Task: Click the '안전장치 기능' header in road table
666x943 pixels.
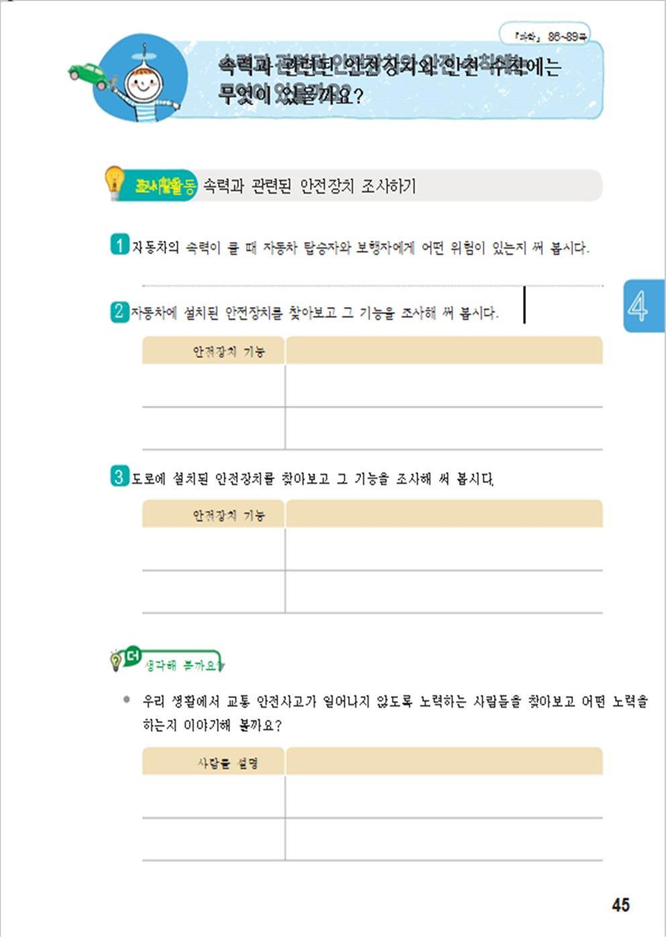Action: 213,515
